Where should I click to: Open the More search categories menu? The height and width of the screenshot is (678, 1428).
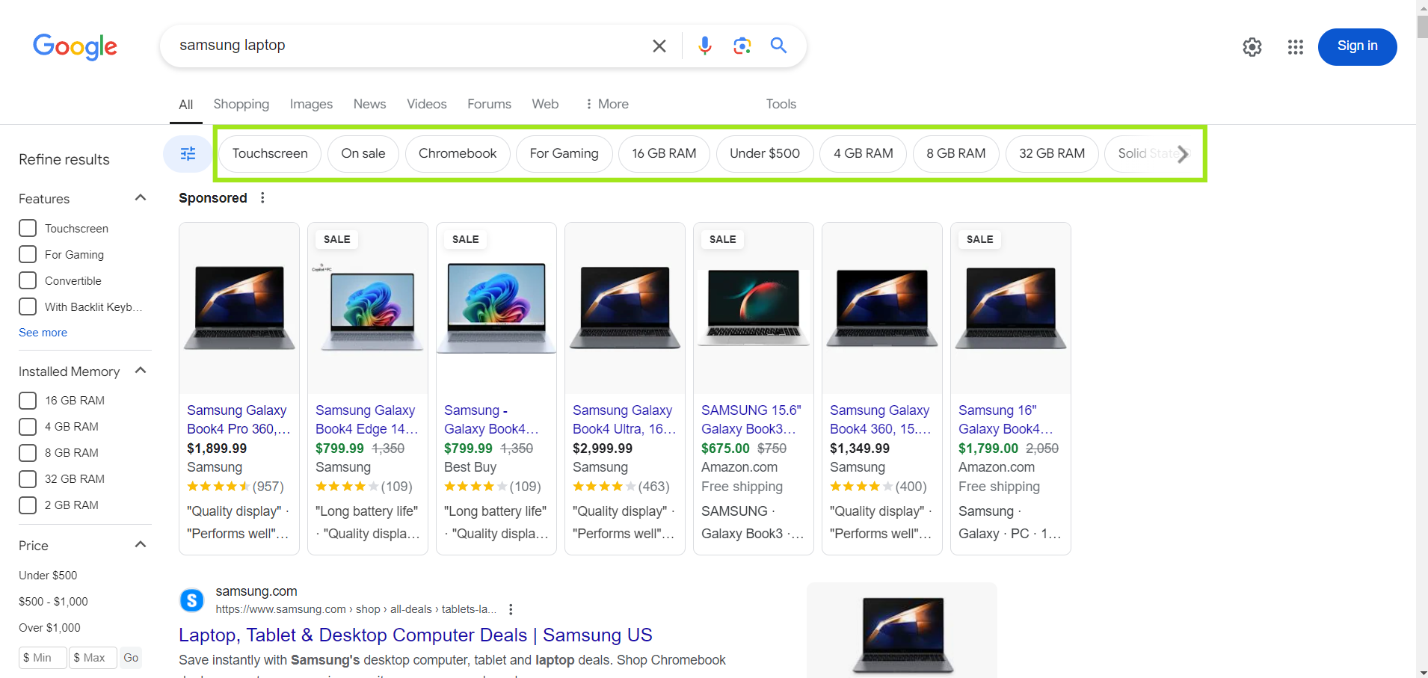pos(607,104)
